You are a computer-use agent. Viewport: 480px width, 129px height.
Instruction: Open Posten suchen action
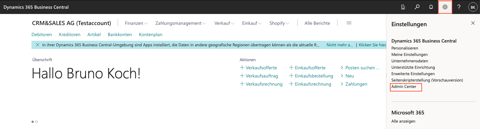pyautogui.click(x=362, y=68)
